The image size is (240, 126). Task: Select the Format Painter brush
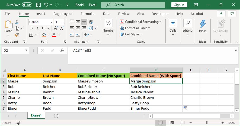pos(17,35)
